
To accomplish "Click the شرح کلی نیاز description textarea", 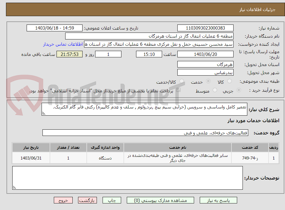I will [x=144, y=109].
